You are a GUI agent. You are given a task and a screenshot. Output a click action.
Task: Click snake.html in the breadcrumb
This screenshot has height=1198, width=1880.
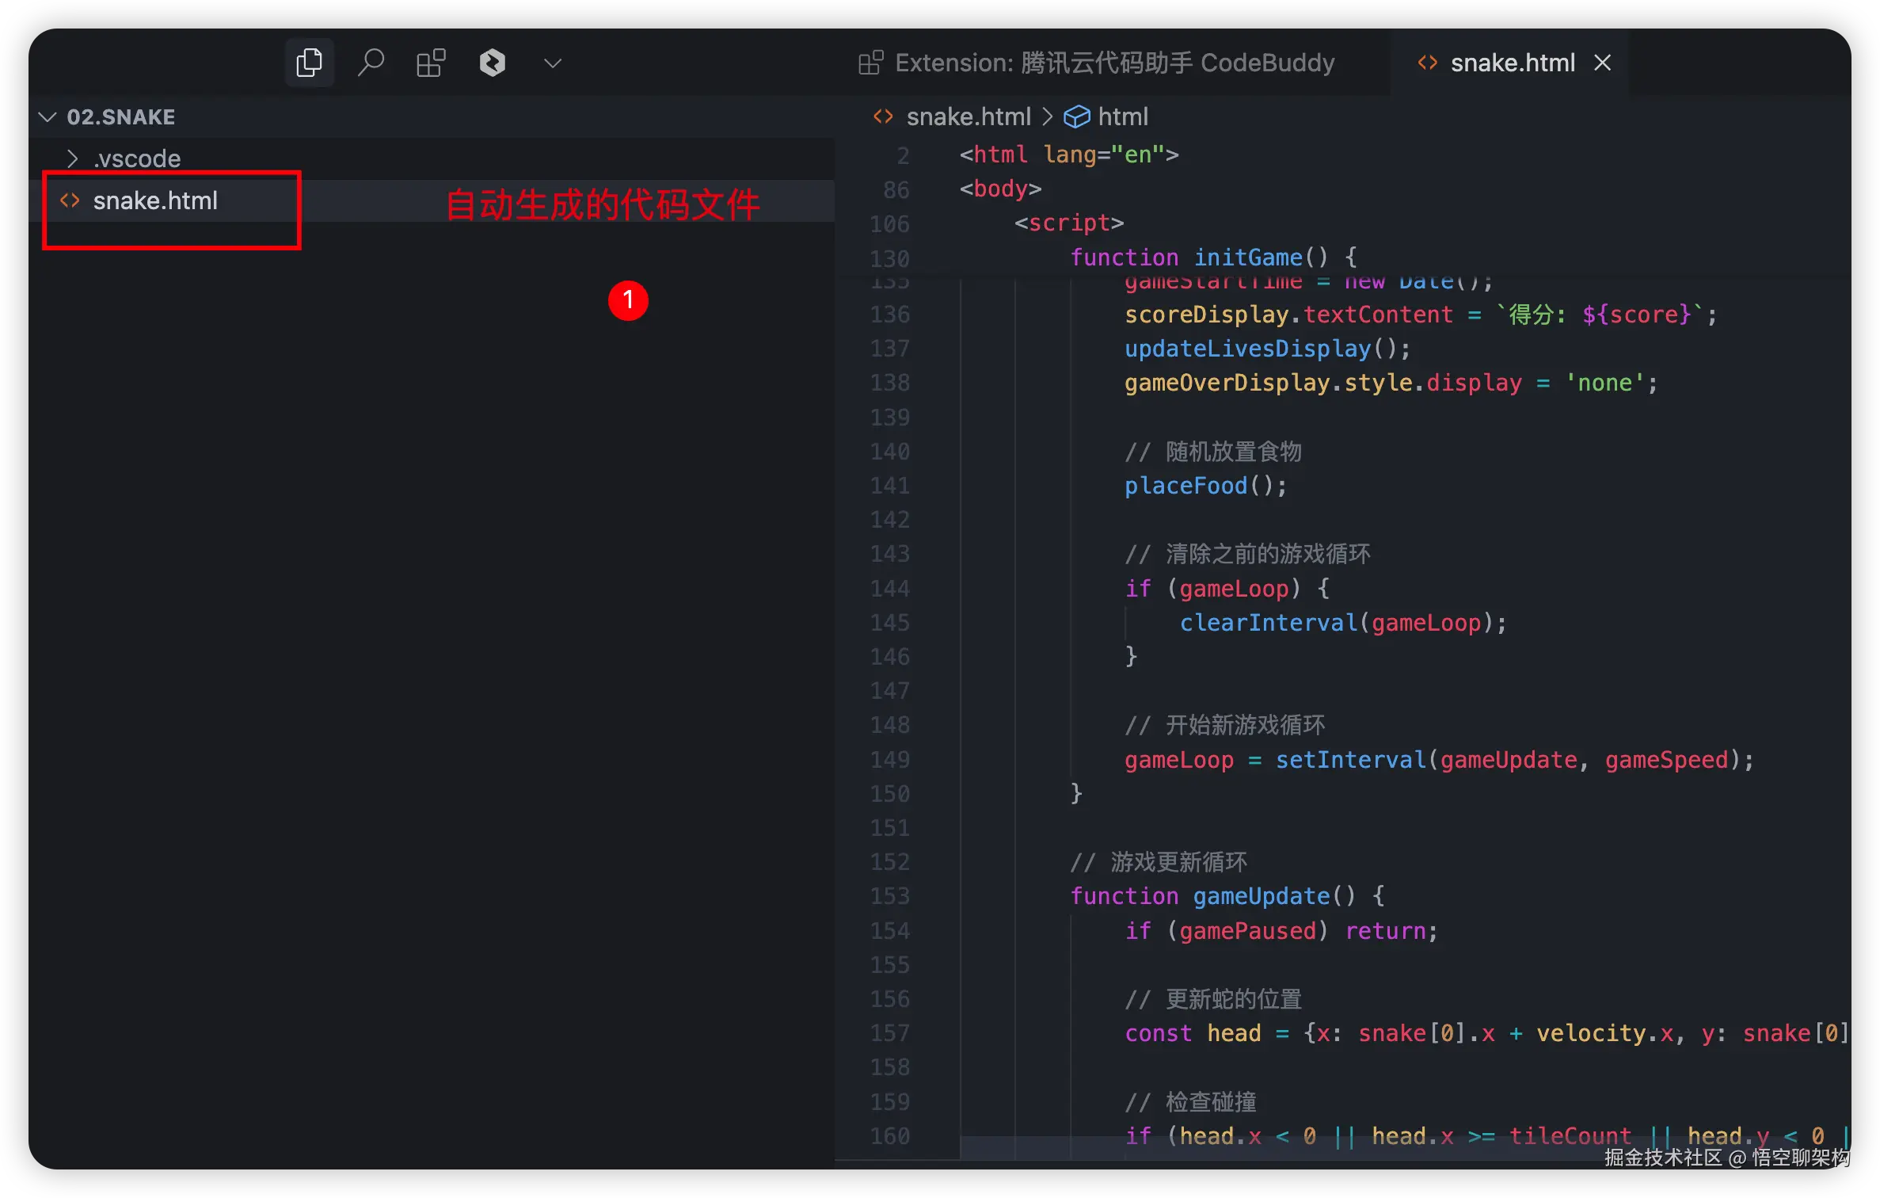point(968,117)
